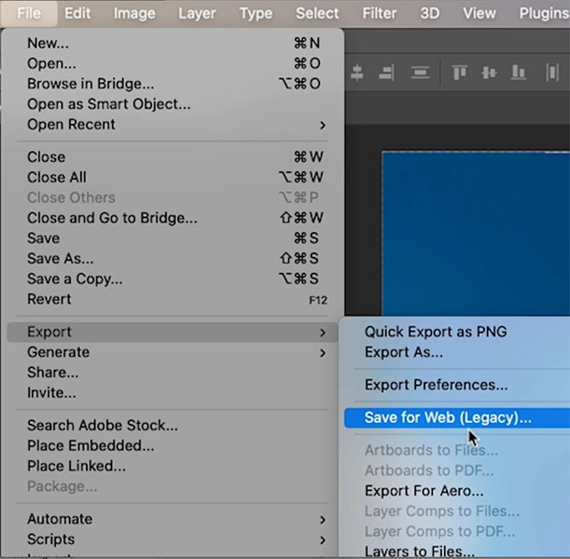Viewport: 570px width, 559px height.
Task: Choose Quick Export as PNG
Action: (457, 332)
